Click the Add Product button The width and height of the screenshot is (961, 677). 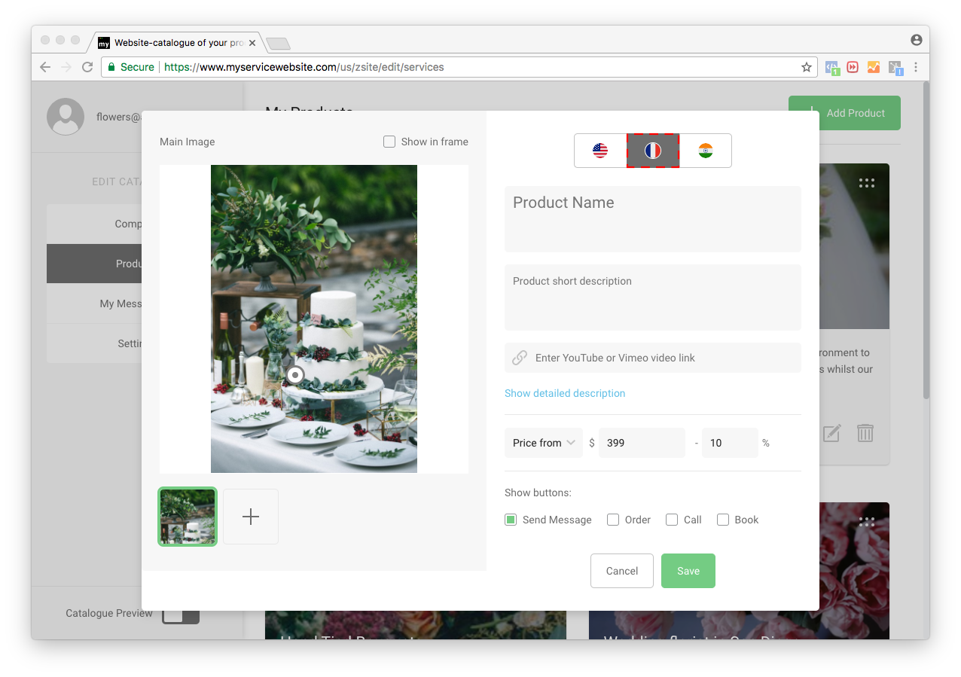pos(844,113)
